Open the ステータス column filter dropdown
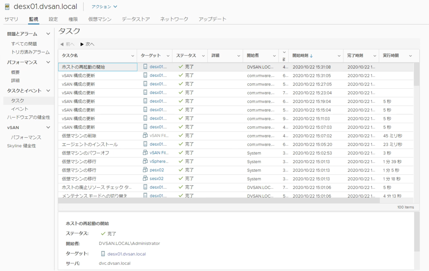 [x=203, y=56]
